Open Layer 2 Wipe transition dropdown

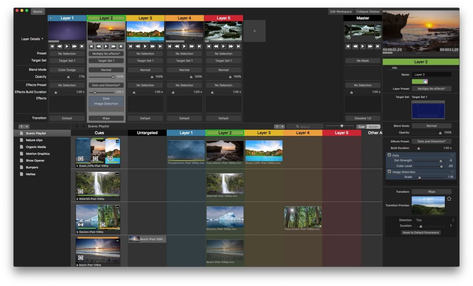pos(106,118)
